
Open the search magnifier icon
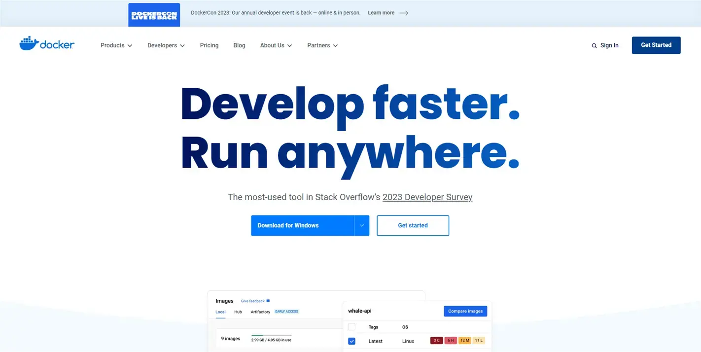[594, 45]
